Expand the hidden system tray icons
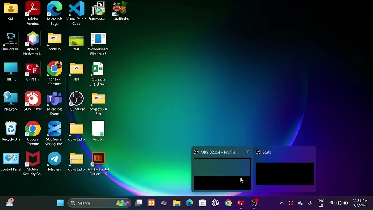Image resolution: width=373 pixels, height=210 pixels. coord(282,203)
